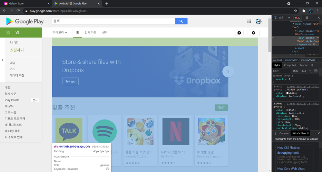
Task: Open a new browser tab
Action: (x=107, y=4)
